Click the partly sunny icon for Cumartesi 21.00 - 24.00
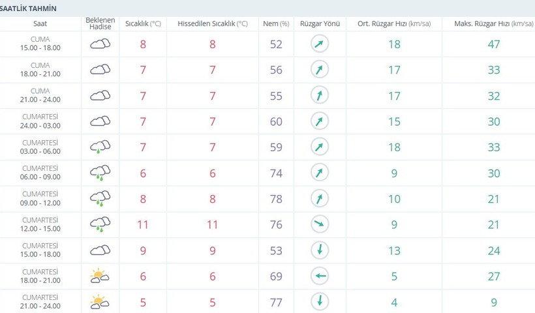Image resolution: width=535 pixels, height=313 pixels. [x=100, y=302]
